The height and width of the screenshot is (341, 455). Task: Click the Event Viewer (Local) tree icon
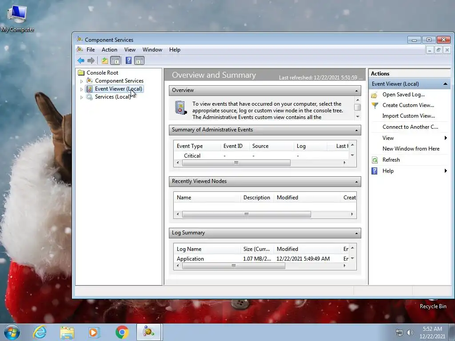90,89
